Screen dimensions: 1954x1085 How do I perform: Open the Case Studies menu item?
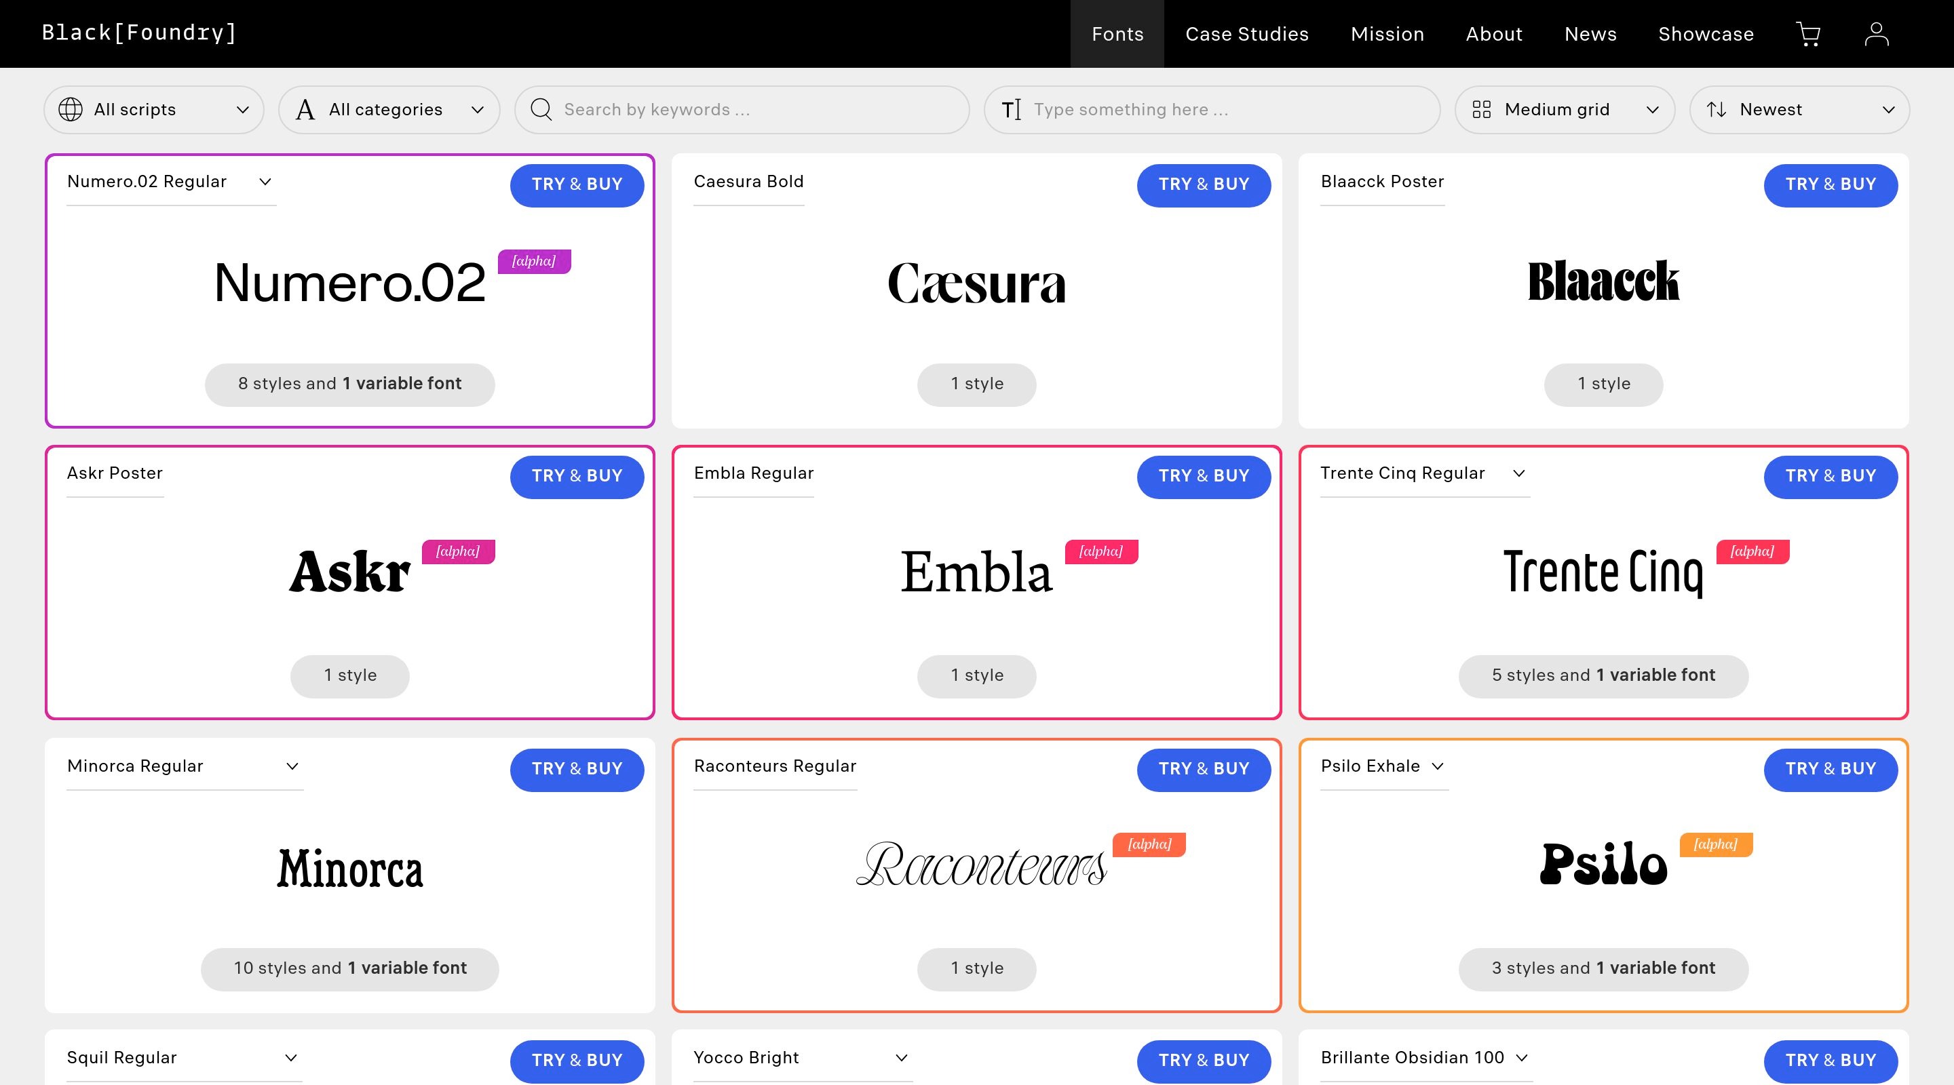(1246, 34)
